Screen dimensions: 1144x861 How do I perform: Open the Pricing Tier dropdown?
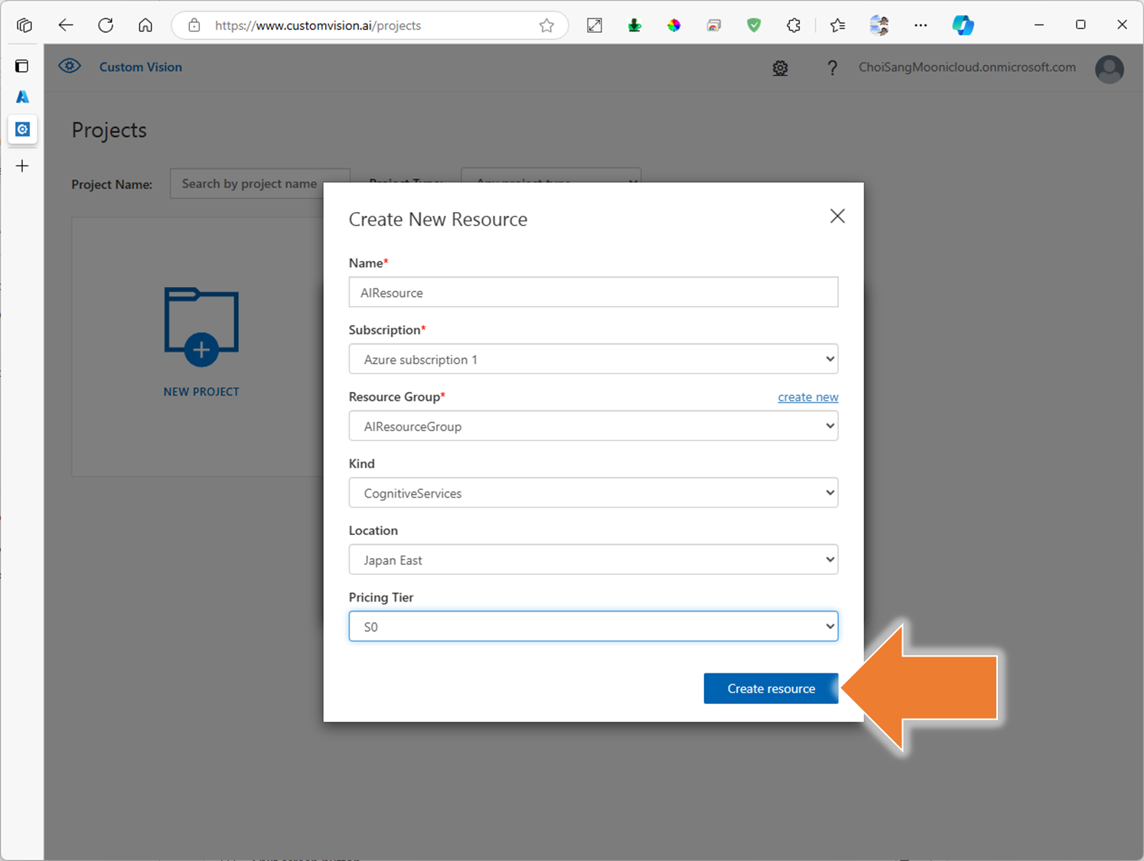593,626
